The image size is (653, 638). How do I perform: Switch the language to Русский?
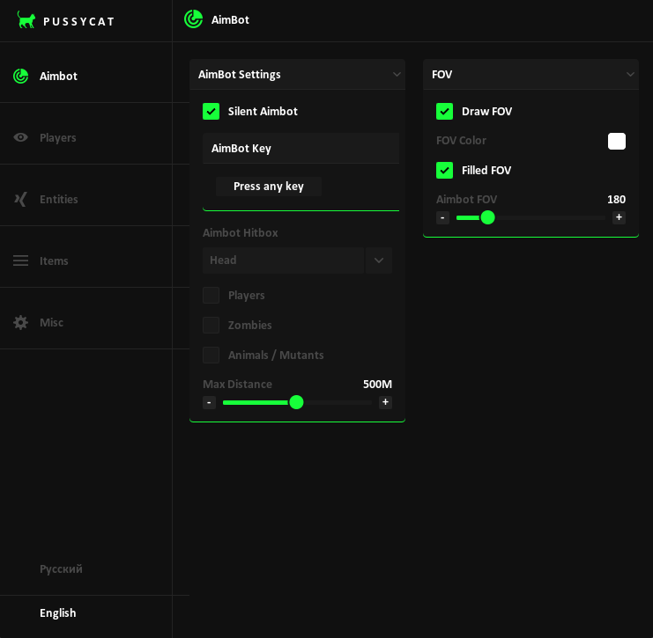point(61,568)
